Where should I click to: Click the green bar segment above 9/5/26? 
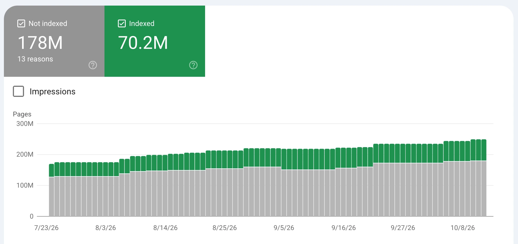[284, 159]
